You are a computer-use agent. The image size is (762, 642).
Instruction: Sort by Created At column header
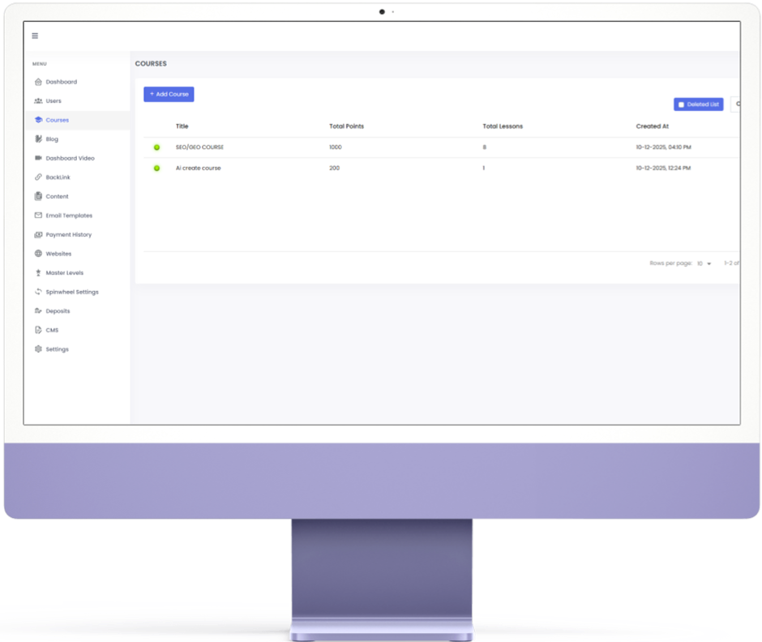(x=653, y=126)
